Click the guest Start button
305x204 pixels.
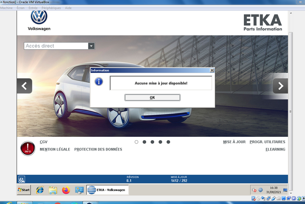[x=24, y=190]
